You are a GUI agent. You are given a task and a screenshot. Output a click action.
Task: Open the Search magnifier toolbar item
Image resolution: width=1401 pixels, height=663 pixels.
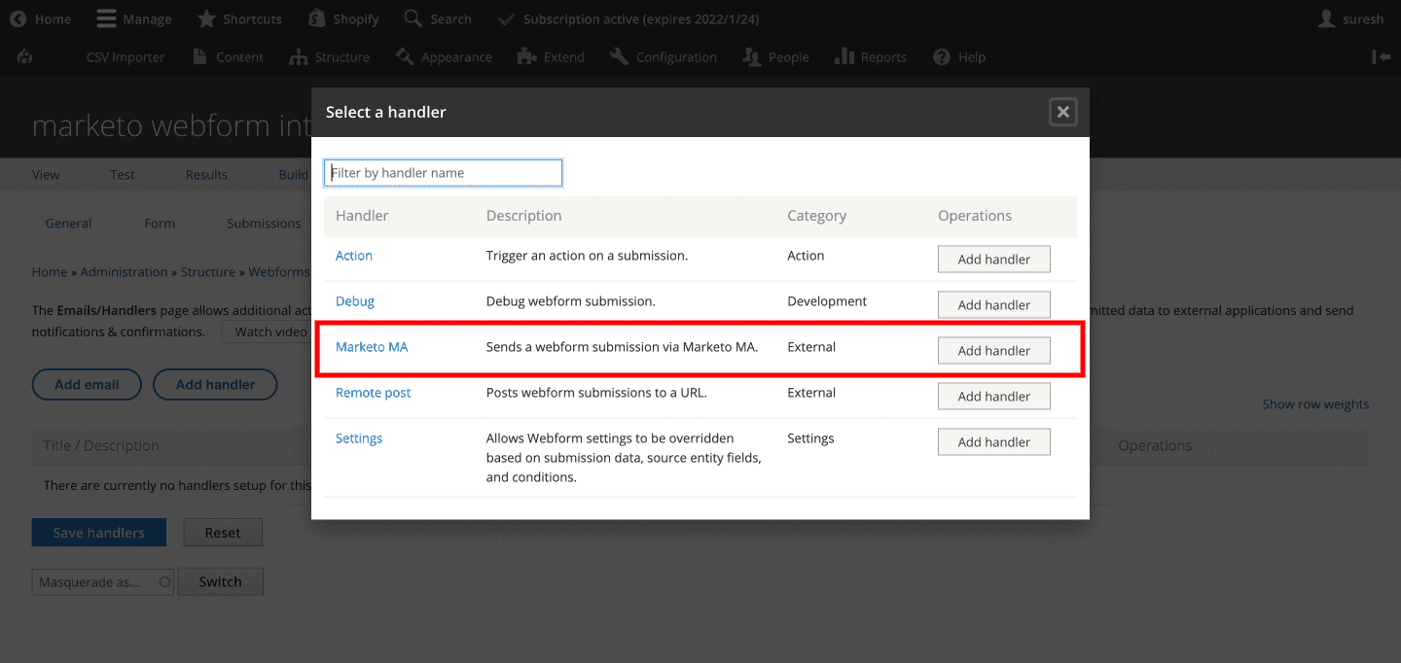tap(438, 19)
